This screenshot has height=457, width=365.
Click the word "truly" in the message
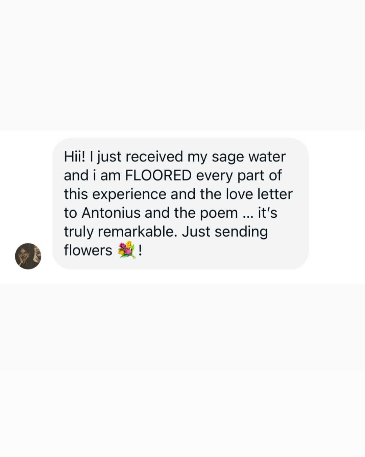tap(78, 232)
